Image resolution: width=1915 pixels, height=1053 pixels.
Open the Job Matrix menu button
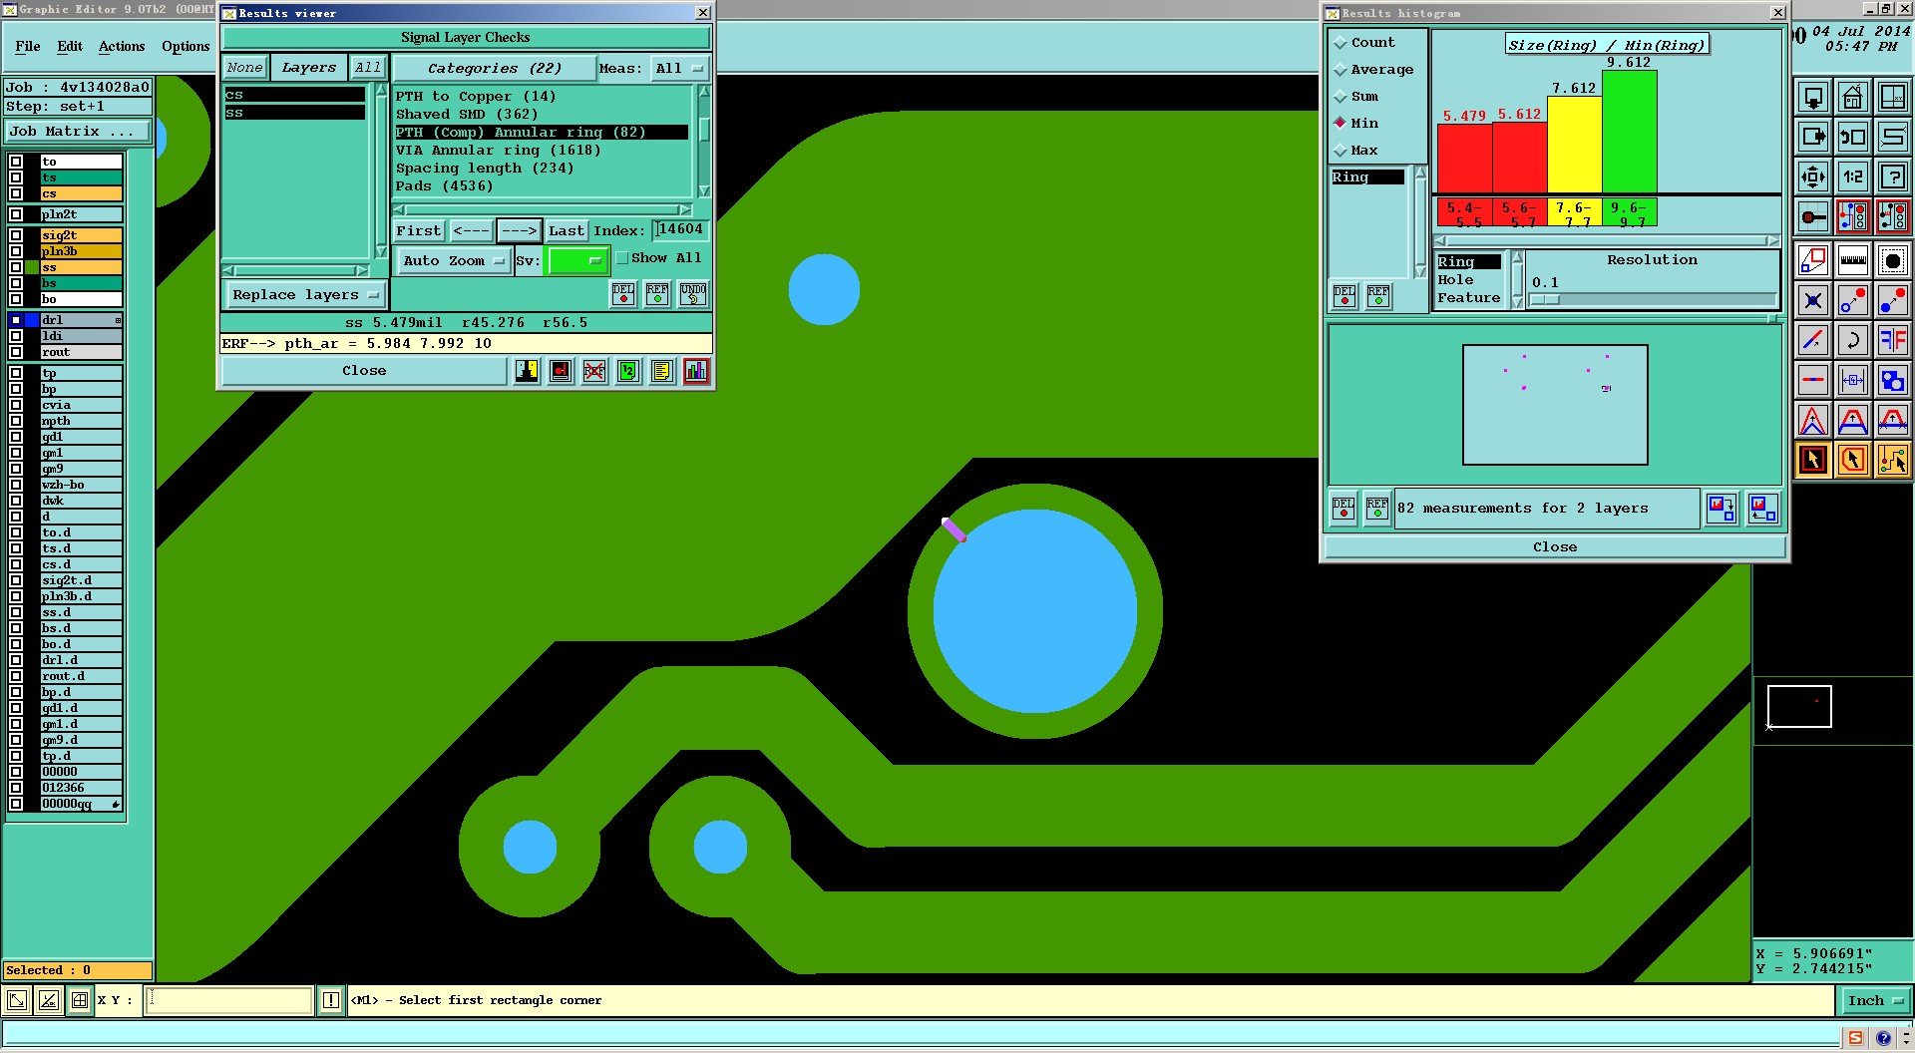(78, 132)
